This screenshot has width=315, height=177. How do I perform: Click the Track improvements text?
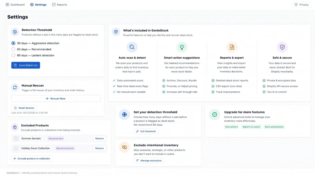coord(228,92)
